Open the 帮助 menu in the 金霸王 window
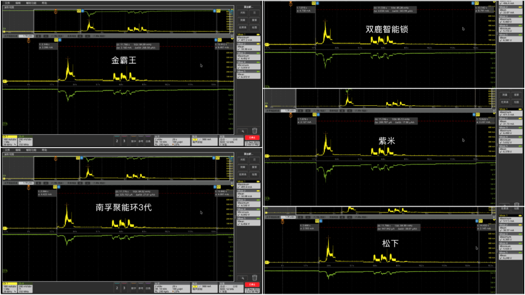 click(44, 3)
